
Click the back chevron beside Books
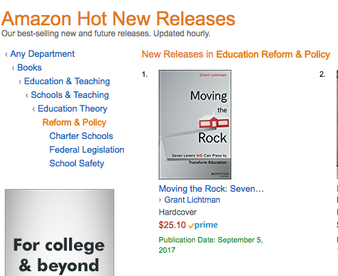pos(13,68)
